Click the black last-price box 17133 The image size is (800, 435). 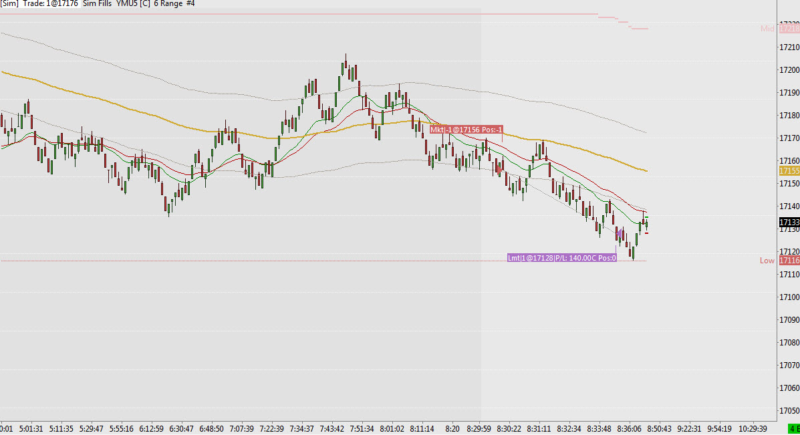click(789, 223)
